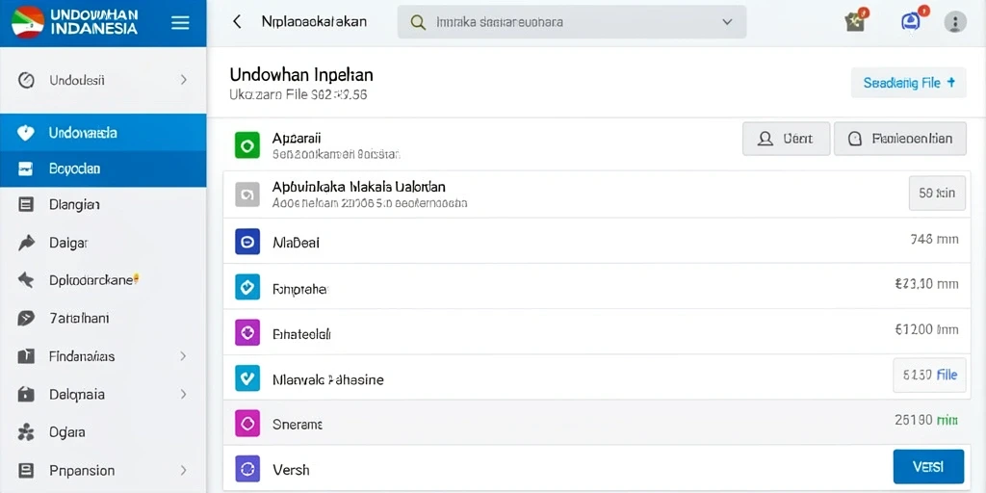
Task: Open the starred notifications icon
Action: 856,21
